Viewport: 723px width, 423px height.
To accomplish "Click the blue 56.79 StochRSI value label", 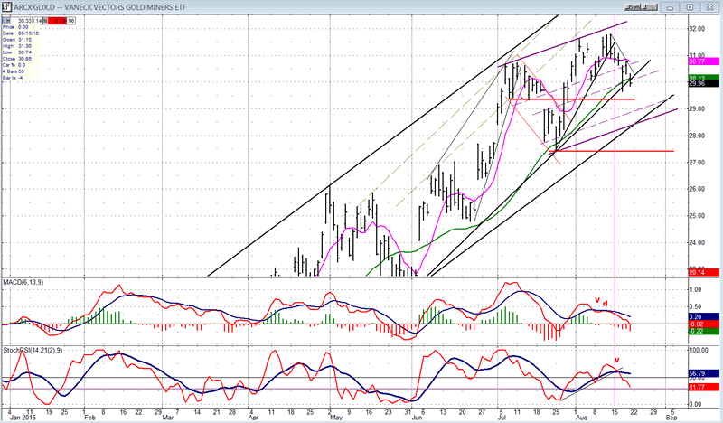I will [700, 371].
